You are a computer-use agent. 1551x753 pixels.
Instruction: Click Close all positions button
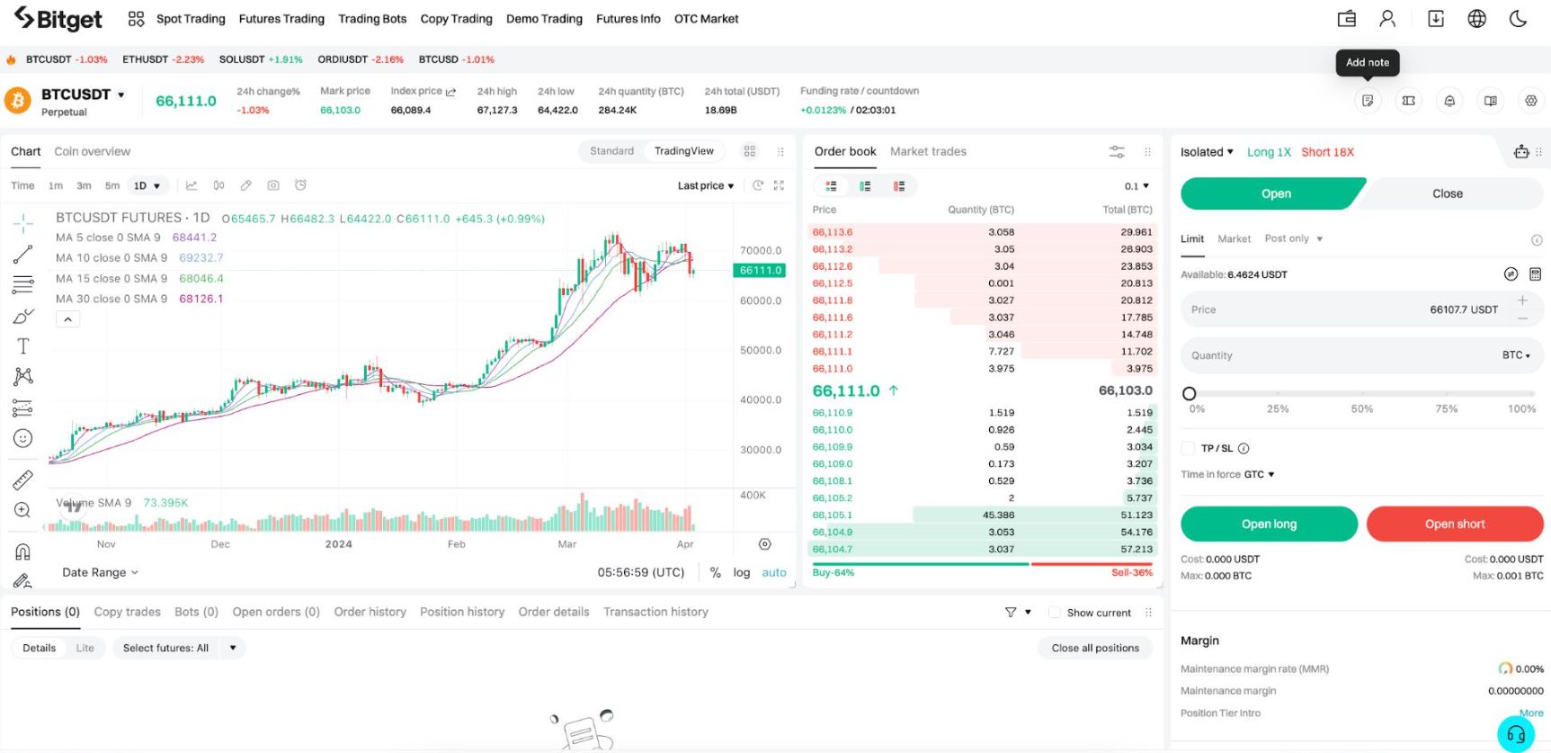(x=1095, y=648)
